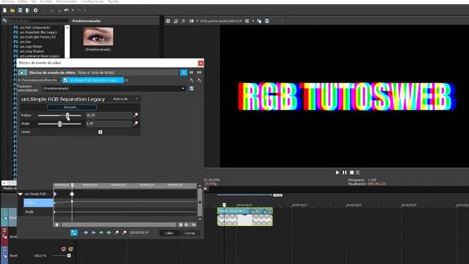Viewport: 469px width, 264px height.
Task: Open the plug-in chain button in the effects window
Action: 191,80
